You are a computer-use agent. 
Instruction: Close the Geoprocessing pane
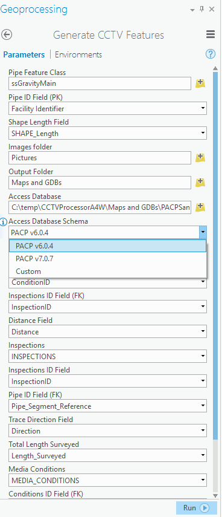click(212, 10)
